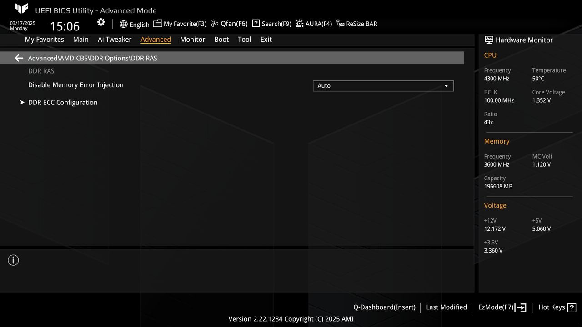This screenshot has width=582, height=327.
Task: Click the Voltage section heading
Action: 495,205
